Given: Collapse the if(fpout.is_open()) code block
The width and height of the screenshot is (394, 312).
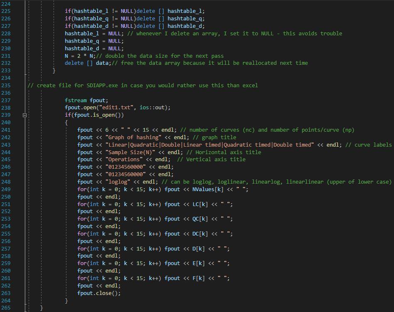Looking at the screenshot, I should [x=24, y=115].
